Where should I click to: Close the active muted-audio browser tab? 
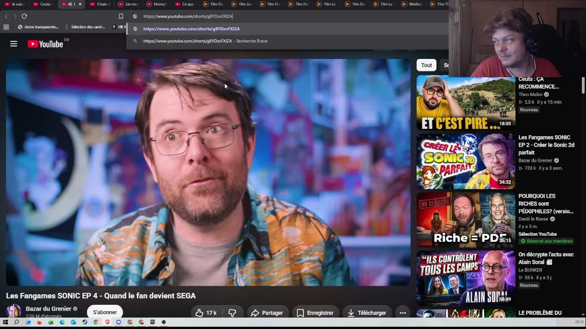(80, 4)
